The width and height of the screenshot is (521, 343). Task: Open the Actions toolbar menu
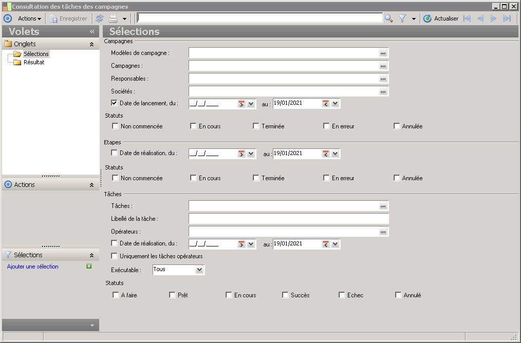(x=29, y=18)
